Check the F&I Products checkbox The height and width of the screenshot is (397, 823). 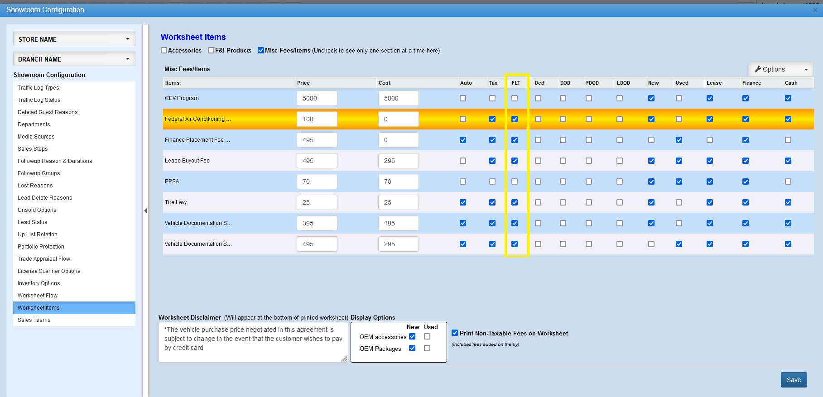[211, 51]
